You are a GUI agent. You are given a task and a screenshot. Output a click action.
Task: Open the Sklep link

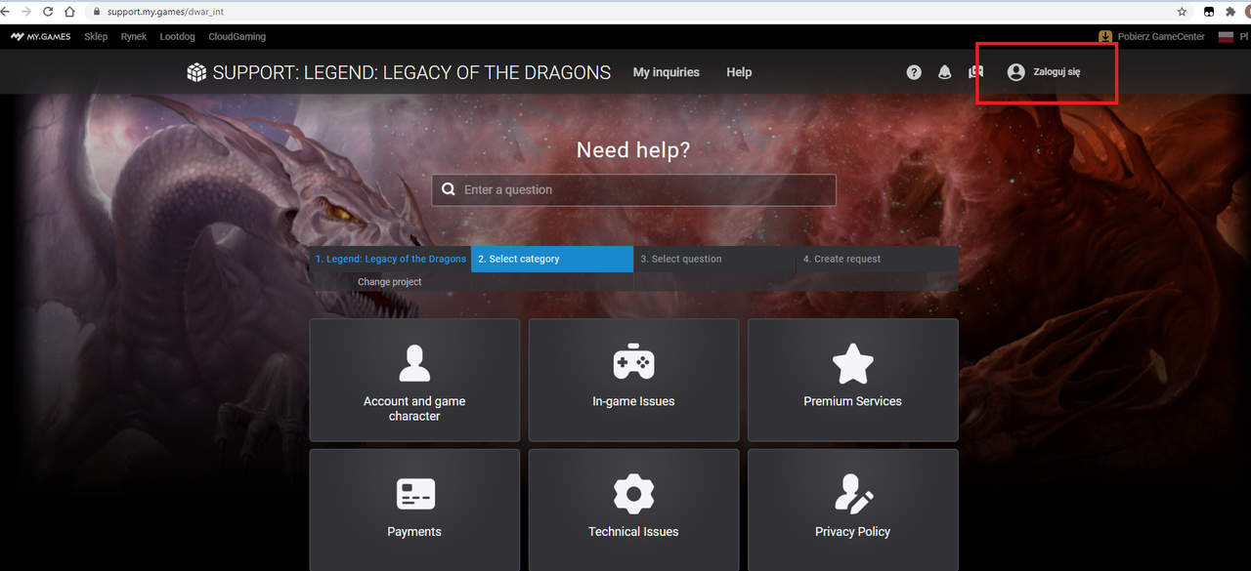[96, 36]
